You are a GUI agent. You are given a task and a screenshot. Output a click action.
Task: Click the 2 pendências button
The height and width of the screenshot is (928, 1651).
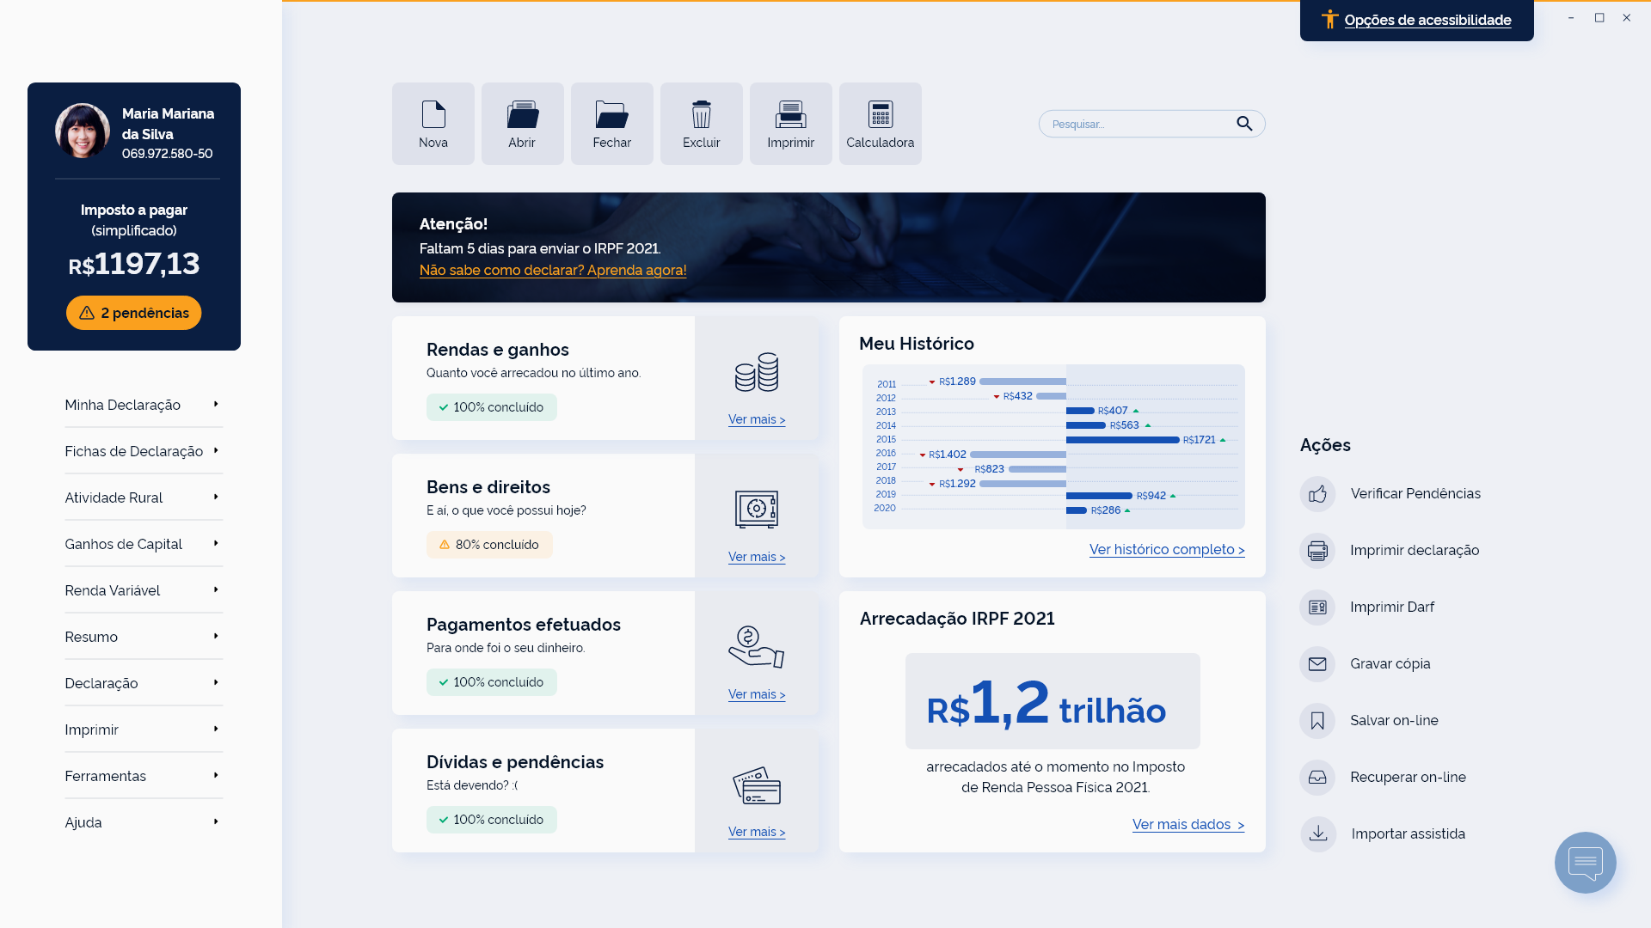click(134, 313)
